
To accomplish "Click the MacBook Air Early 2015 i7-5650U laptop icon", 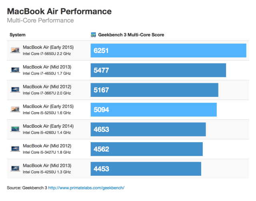I will point(15,50).
